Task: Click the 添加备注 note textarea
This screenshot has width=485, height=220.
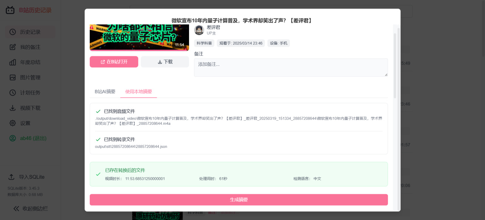Action: [x=291, y=68]
